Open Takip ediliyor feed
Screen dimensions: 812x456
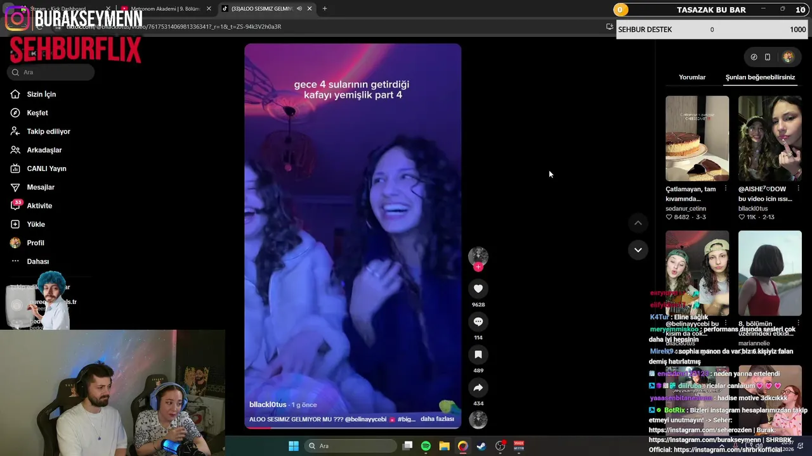pos(40,132)
